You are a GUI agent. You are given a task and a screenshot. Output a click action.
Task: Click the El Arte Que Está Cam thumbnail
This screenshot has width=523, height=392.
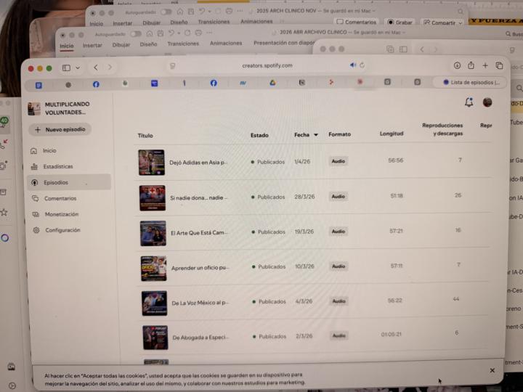coord(153,233)
